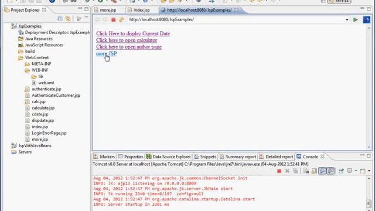Click browser Go green arrow button

[x=356, y=19]
